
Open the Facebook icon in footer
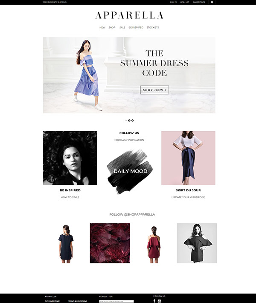(x=154, y=301)
